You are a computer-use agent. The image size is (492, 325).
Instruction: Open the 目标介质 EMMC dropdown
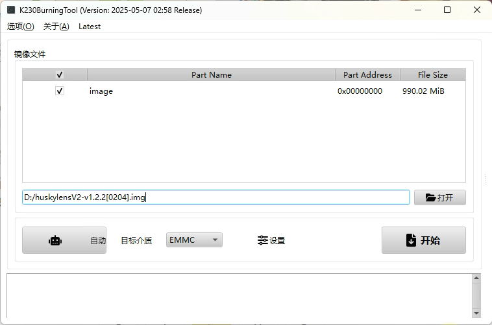[x=194, y=240]
